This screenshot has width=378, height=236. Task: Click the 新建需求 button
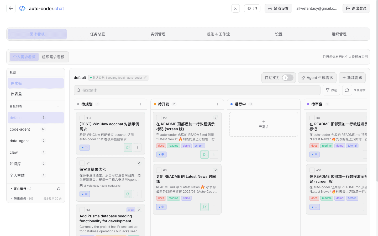point(352,77)
